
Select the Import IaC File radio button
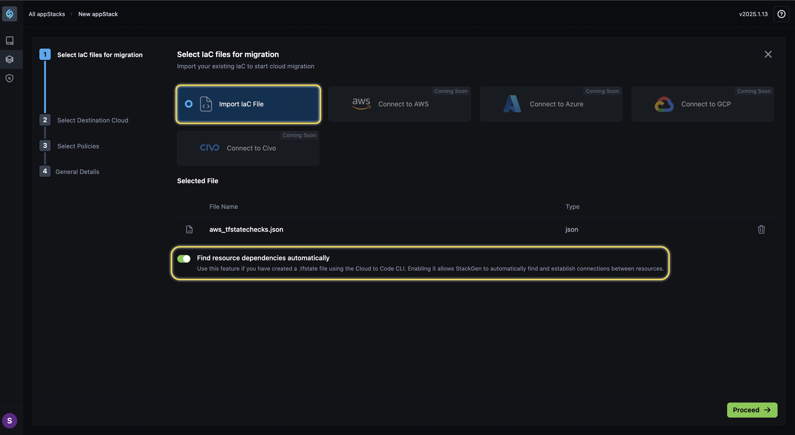coord(189,104)
